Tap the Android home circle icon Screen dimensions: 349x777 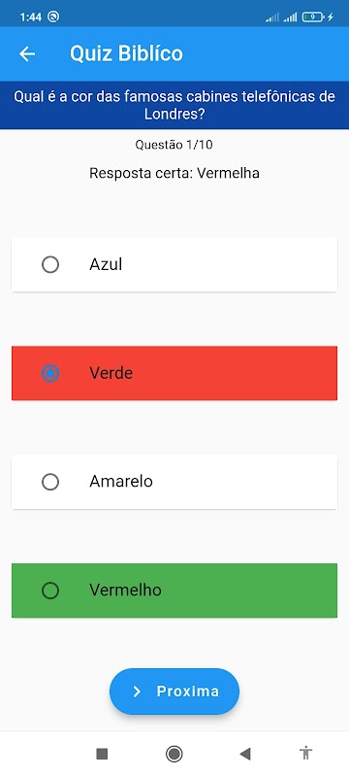(x=174, y=754)
